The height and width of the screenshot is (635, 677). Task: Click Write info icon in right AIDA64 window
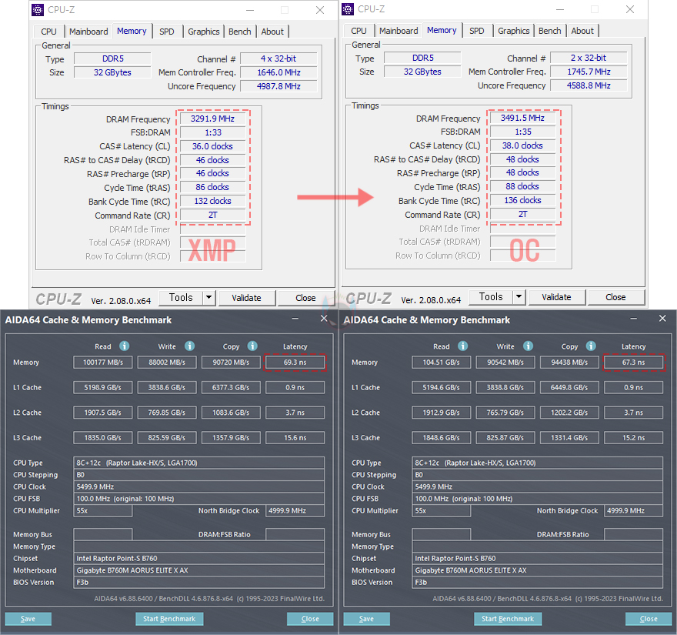click(x=528, y=346)
